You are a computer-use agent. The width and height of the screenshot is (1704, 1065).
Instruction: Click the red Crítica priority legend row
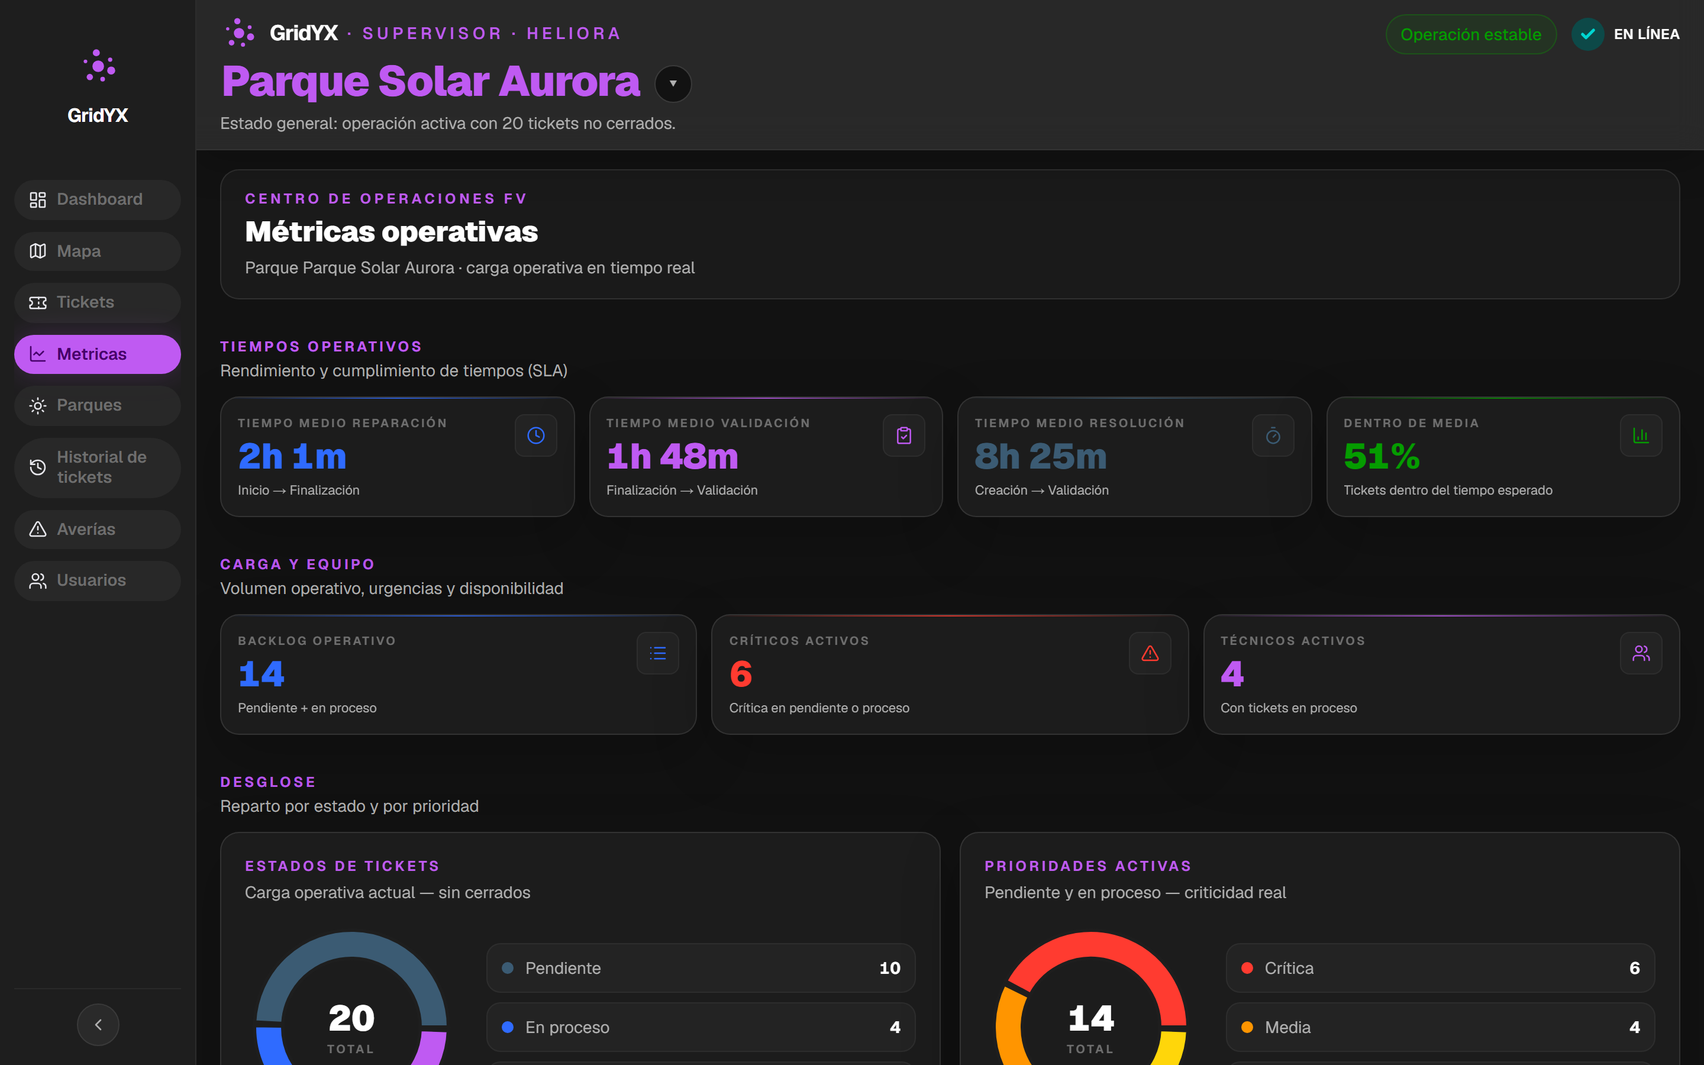click(x=1440, y=968)
